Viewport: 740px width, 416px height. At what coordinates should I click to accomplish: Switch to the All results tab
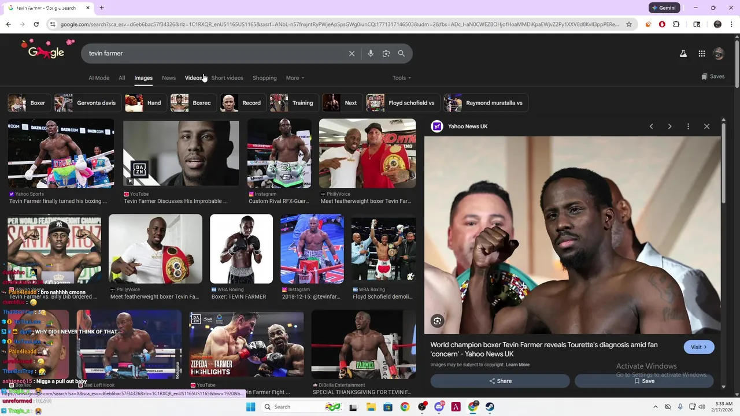click(x=122, y=78)
